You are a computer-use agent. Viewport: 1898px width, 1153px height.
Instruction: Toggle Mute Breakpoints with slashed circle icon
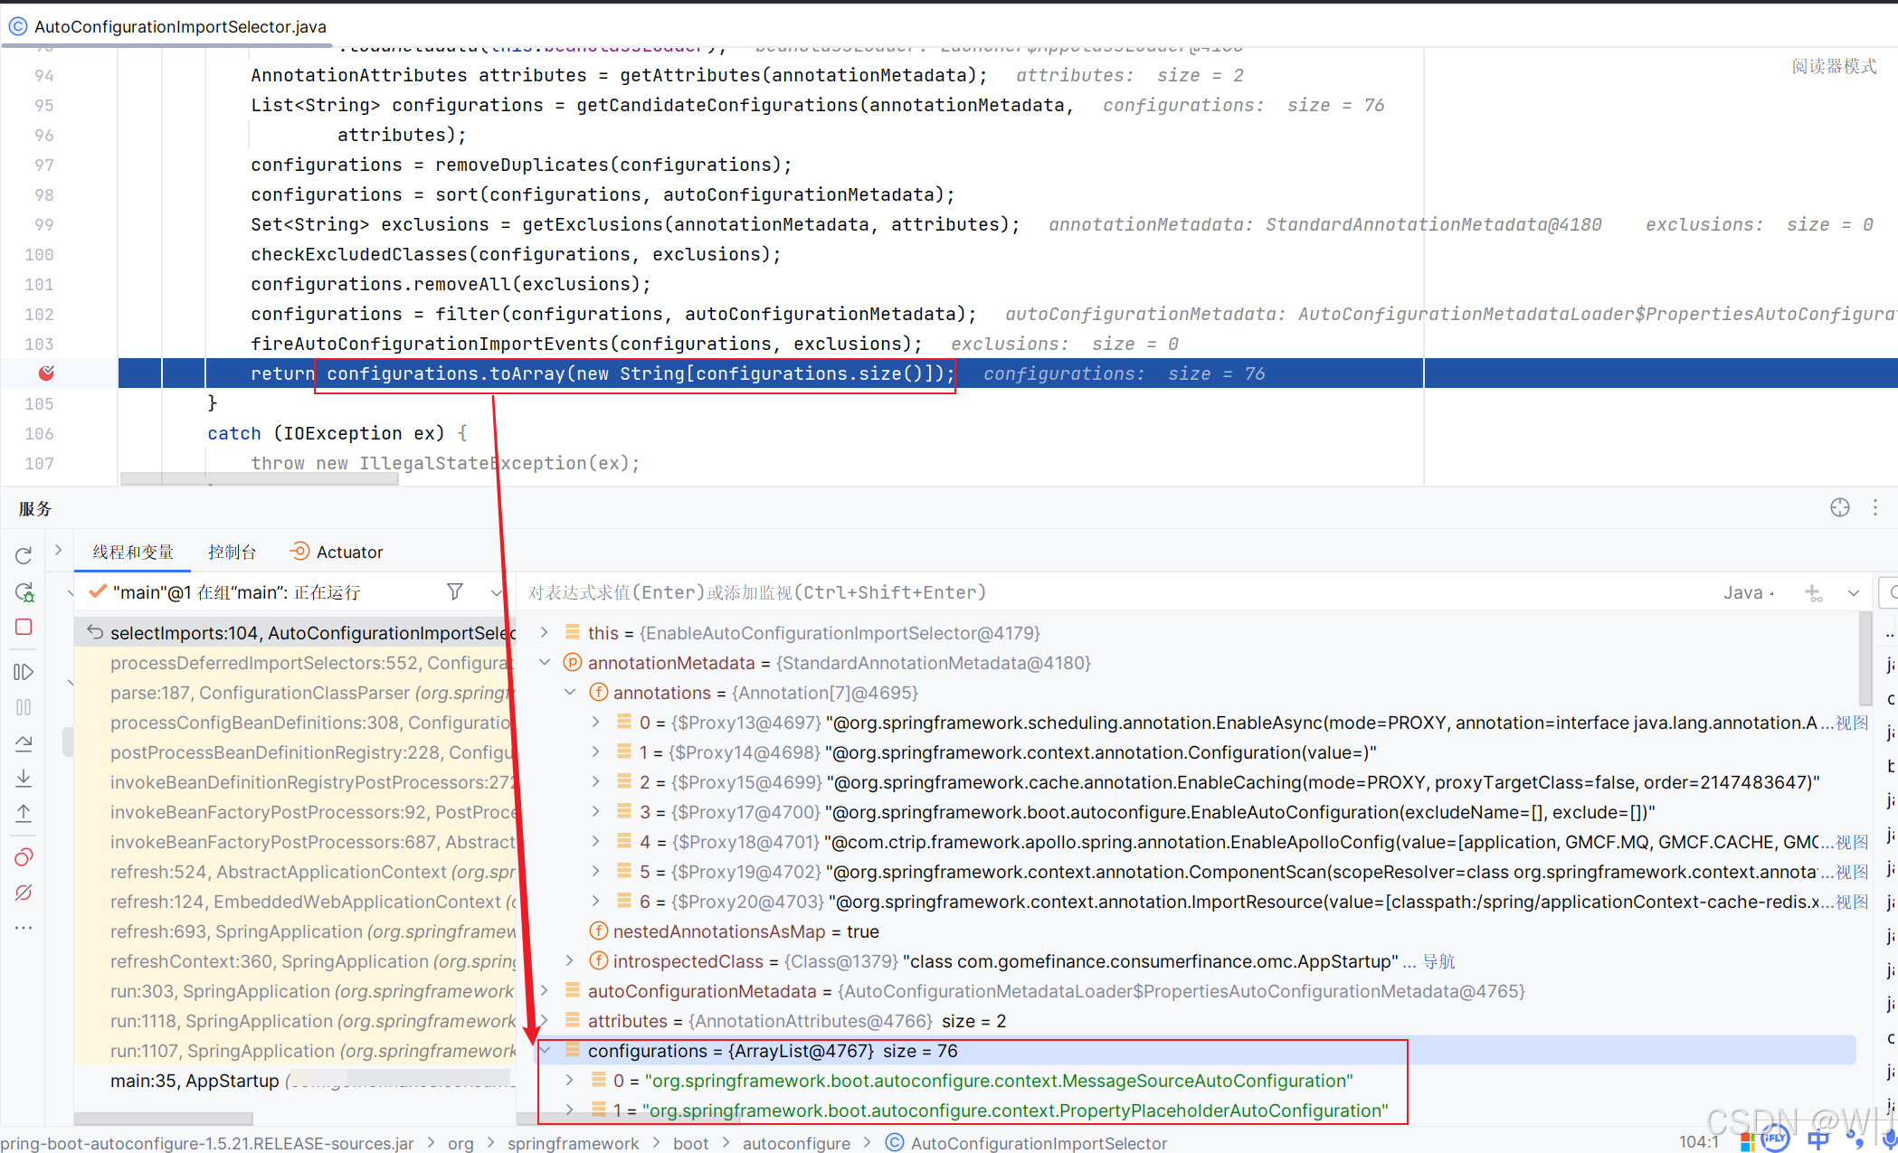(x=24, y=893)
